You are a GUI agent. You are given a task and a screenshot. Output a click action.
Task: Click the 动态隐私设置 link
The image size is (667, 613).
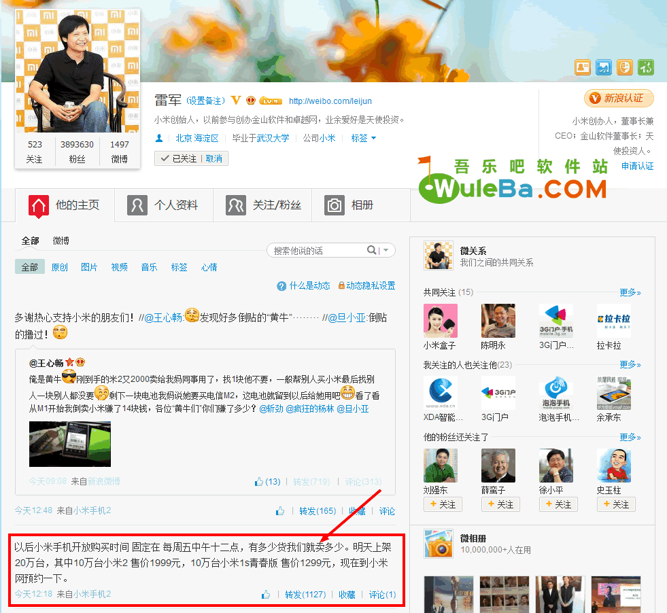click(x=371, y=285)
